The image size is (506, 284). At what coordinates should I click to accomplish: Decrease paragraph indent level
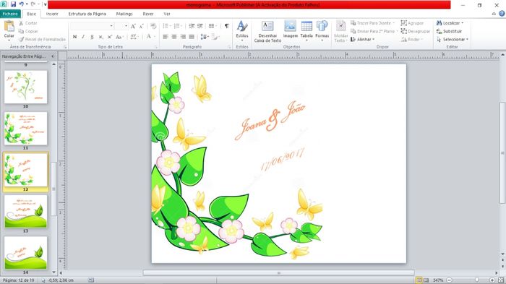click(x=192, y=26)
